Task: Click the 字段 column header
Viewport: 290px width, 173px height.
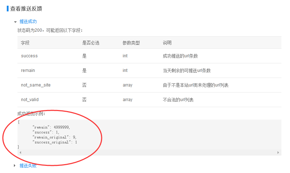Action: tap(25, 43)
